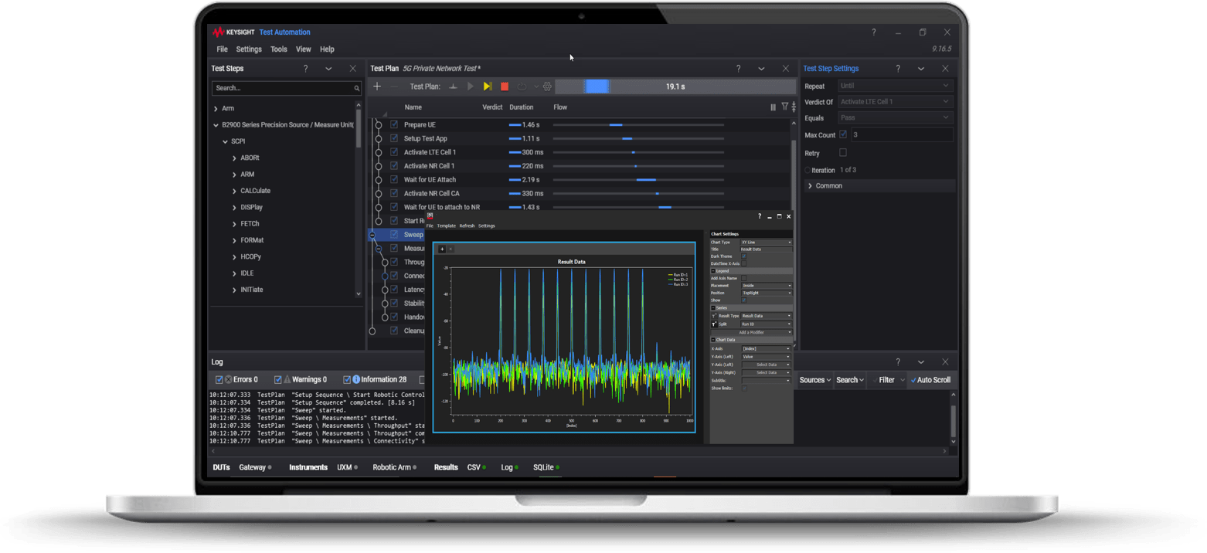1207x553 pixels.
Task: Click the Result Type series icon
Action: pos(714,316)
